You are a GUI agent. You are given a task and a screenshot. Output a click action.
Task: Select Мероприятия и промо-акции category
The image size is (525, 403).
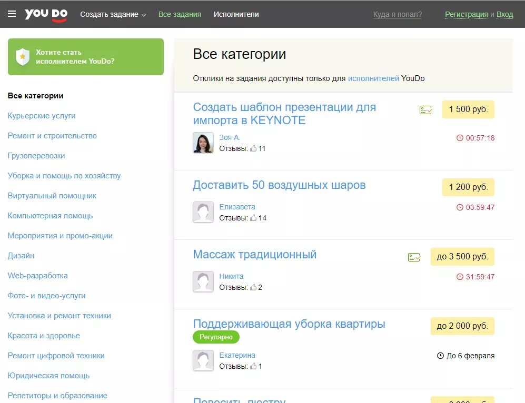coord(60,236)
